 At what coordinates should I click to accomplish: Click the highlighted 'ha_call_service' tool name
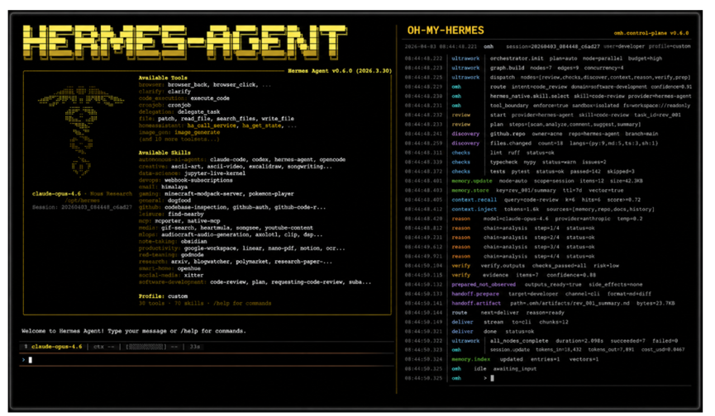(212, 125)
